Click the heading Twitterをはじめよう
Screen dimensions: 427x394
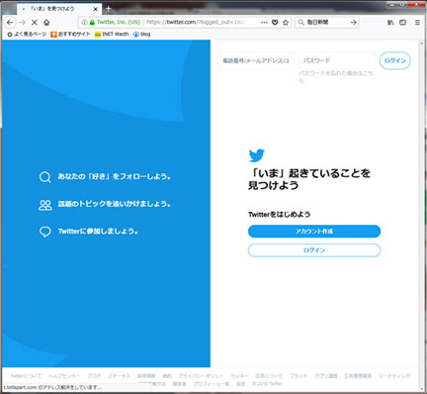pos(279,214)
